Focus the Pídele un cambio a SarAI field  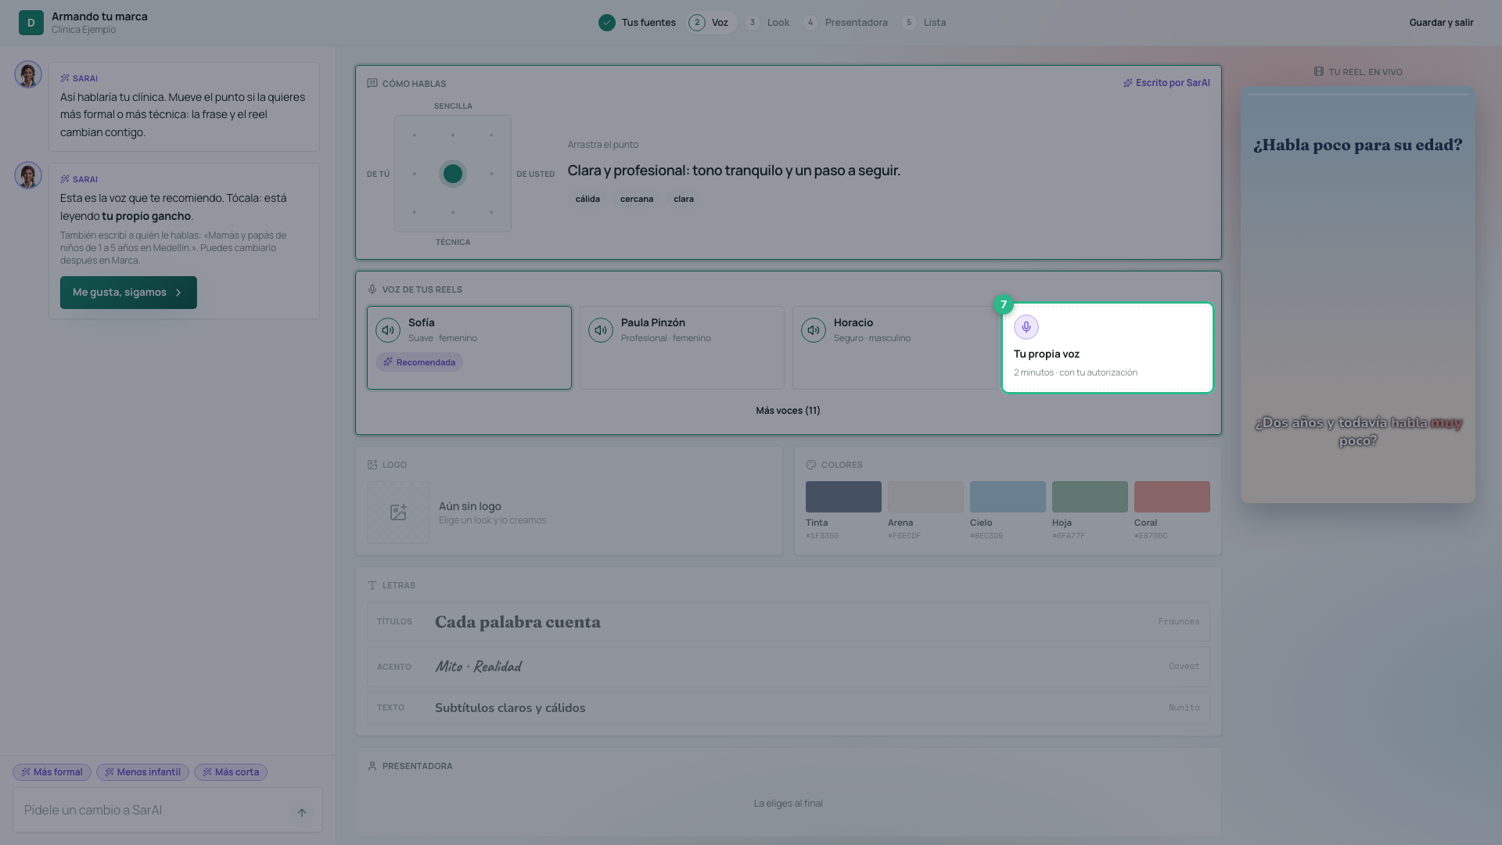153,811
